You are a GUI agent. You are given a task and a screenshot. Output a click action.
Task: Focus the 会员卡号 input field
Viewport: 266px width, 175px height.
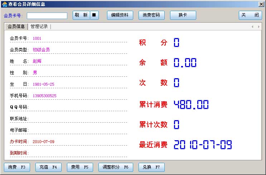pos(47,16)
